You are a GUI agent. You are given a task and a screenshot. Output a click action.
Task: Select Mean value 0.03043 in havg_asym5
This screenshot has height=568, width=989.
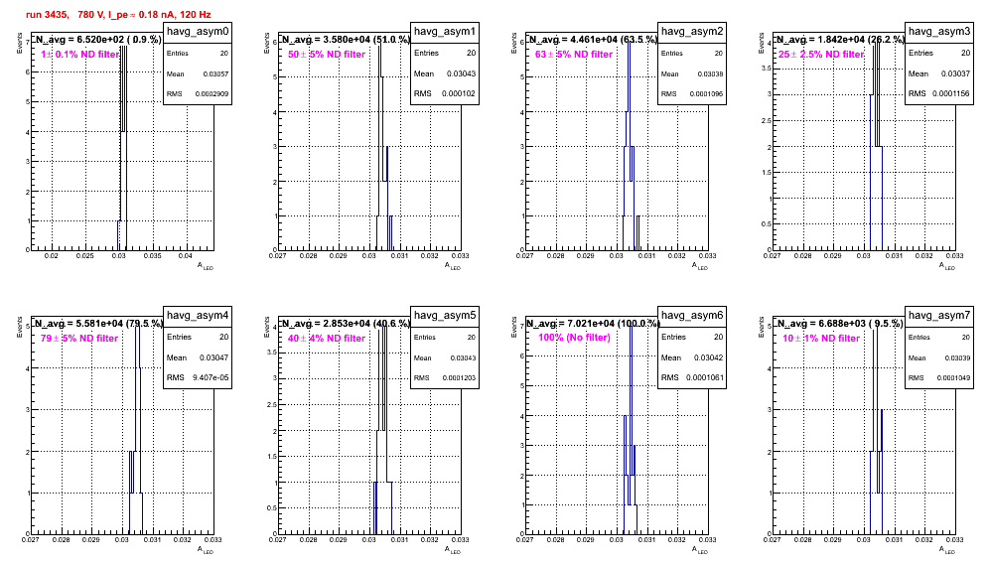coord(463,357)
